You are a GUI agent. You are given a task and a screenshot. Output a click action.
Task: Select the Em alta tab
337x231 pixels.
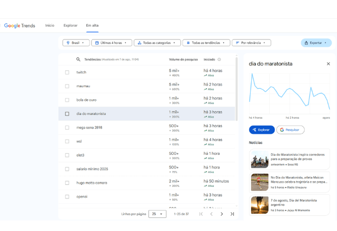[x=92, y=26]
